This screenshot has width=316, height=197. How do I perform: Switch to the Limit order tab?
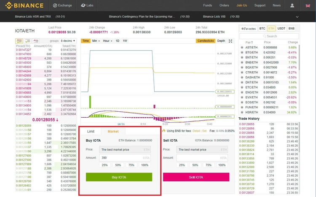point(91,131)
